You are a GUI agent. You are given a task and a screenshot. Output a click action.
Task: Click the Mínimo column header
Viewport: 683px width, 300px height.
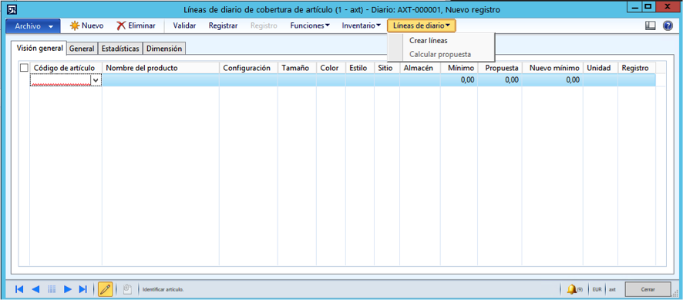tap(459, 68)
